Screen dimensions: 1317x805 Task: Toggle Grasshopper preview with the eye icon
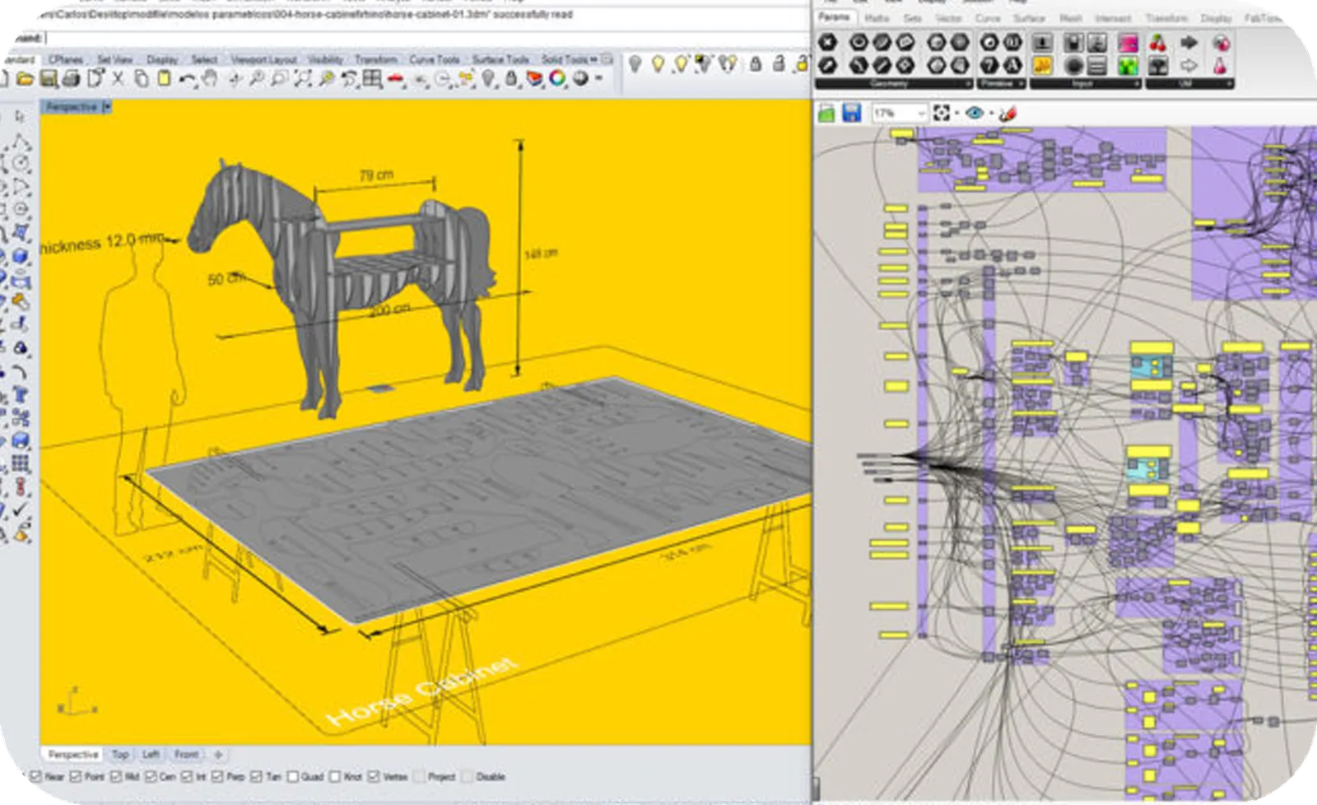[x=975, y=112]
